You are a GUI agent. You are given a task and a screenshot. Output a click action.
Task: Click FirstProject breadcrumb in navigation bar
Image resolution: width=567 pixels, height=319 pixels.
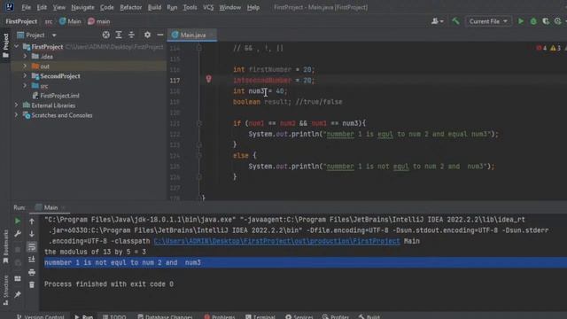click(x=21, y=21)
